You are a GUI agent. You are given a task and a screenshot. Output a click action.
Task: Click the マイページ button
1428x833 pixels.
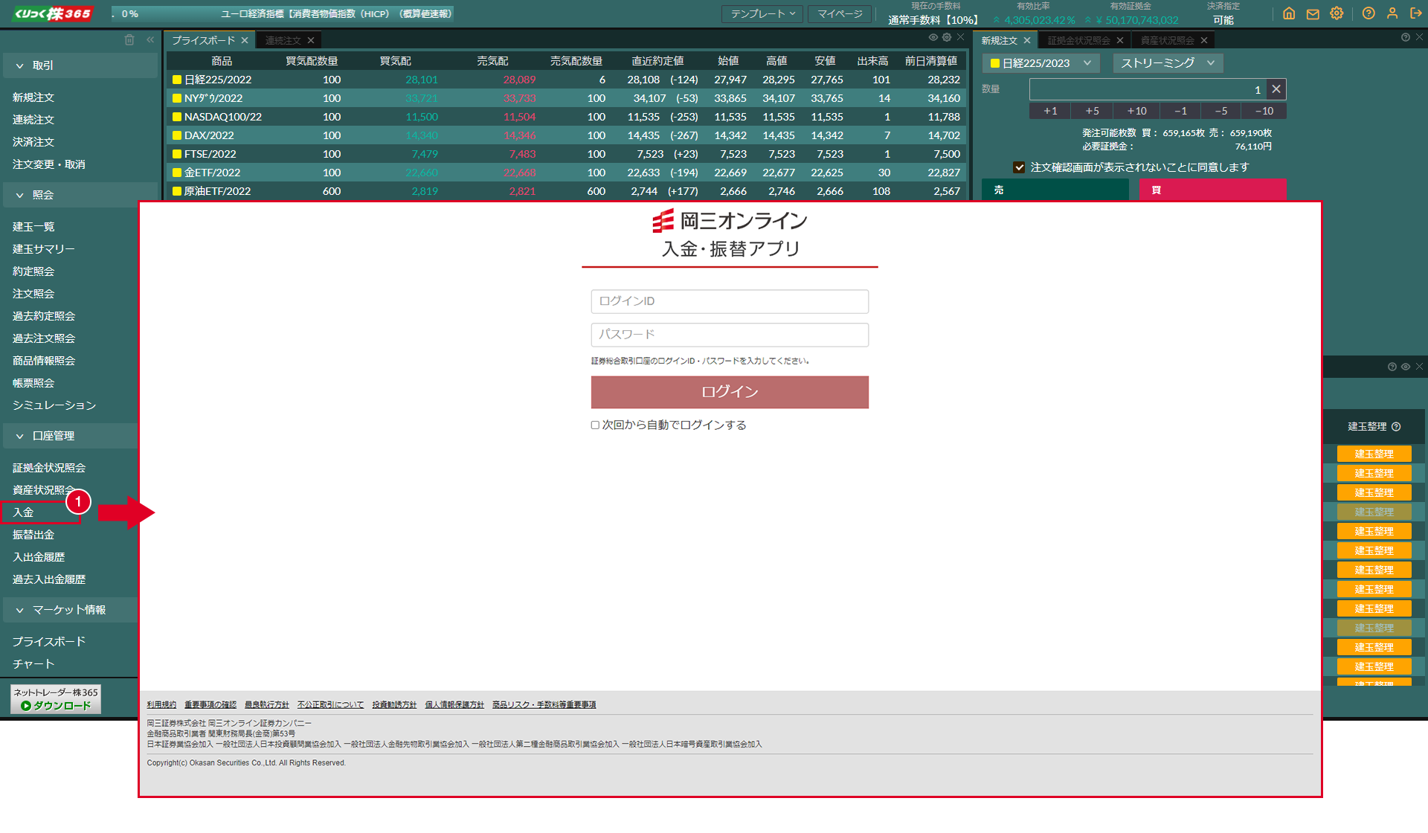(x=840, y=13)
